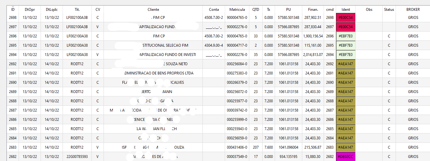
Task: Click the cmd cell 2685
Action: [x=330, y=129]
